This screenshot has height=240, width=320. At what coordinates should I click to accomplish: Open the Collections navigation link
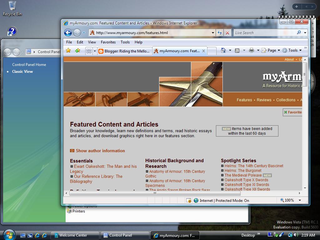pyautogui.click(x=286, y=100)
